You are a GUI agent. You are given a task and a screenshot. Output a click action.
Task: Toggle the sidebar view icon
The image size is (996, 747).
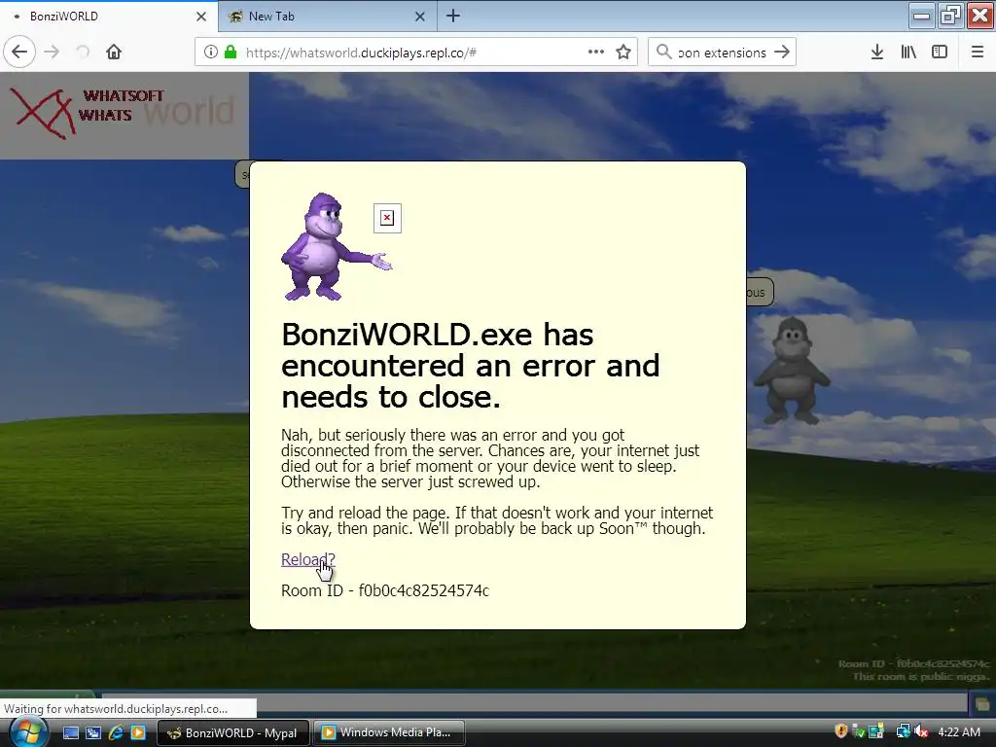click(940, 53)
